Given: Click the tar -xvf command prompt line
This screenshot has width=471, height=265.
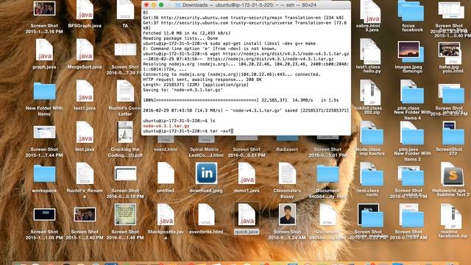Looking at the screenshot, I should tap(188, 131).
